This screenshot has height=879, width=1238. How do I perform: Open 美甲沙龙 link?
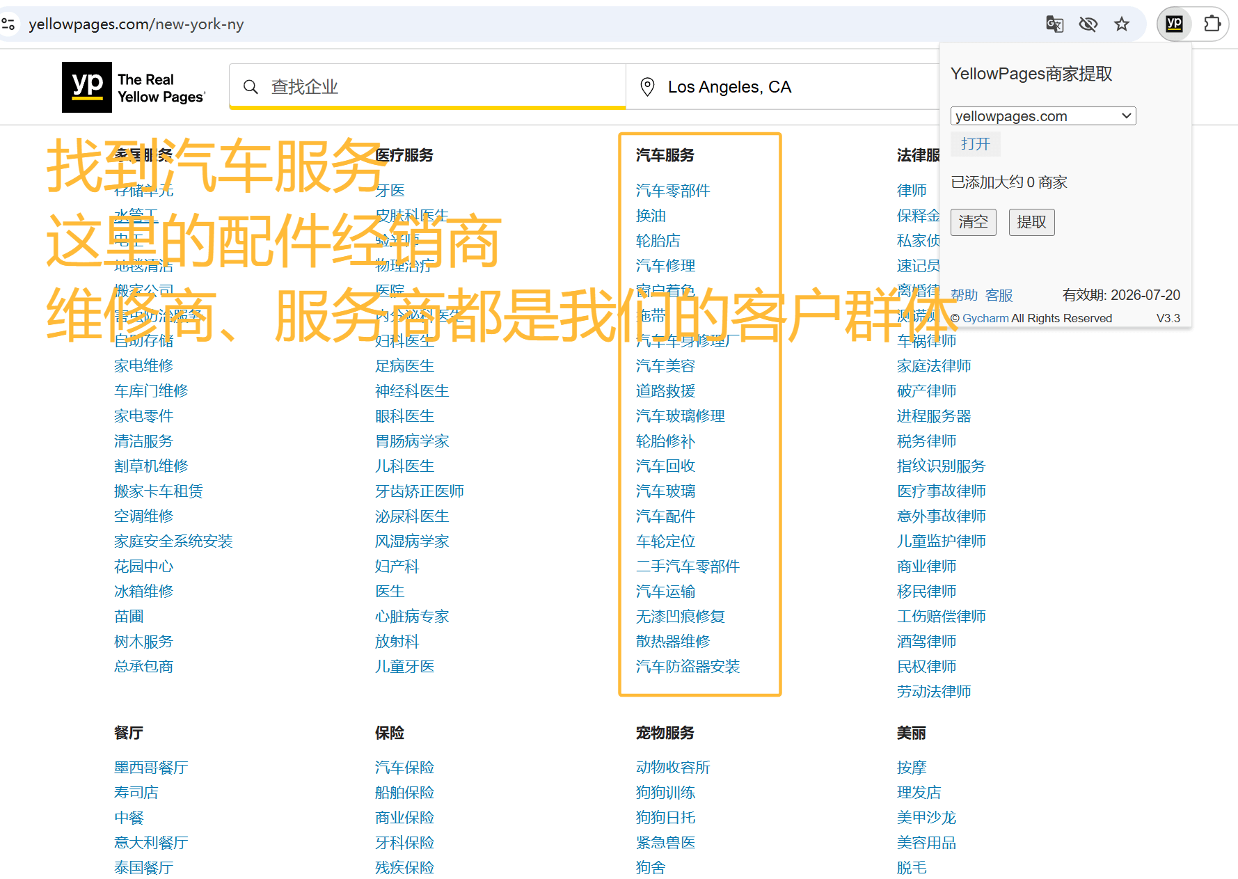[x=927, y=818]
